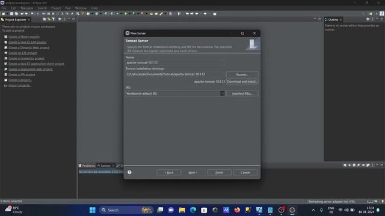
Task: Close the Servers tab
Action: pos(113,166)
